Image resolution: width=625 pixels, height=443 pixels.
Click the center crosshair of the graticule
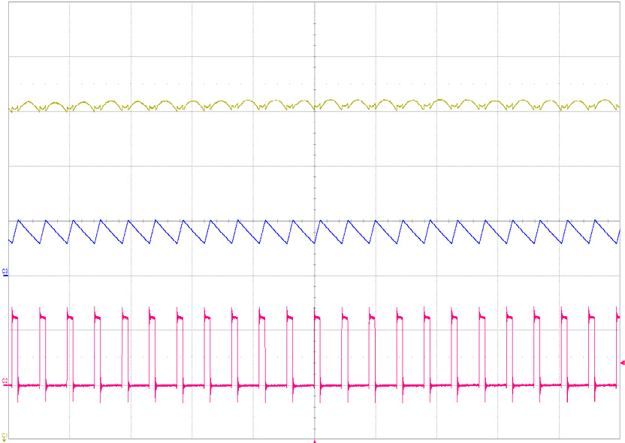[x=314, y=221]
